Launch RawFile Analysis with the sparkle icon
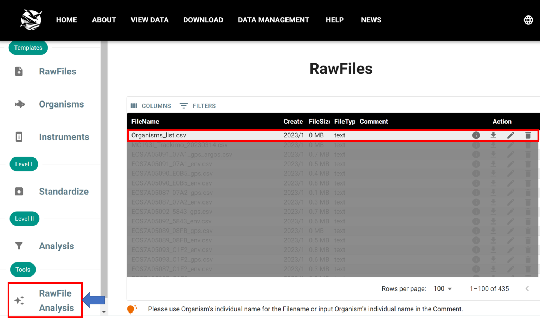540x318 pixels. (19, 300)
